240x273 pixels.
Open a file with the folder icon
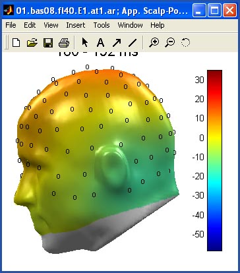point(32,42)
